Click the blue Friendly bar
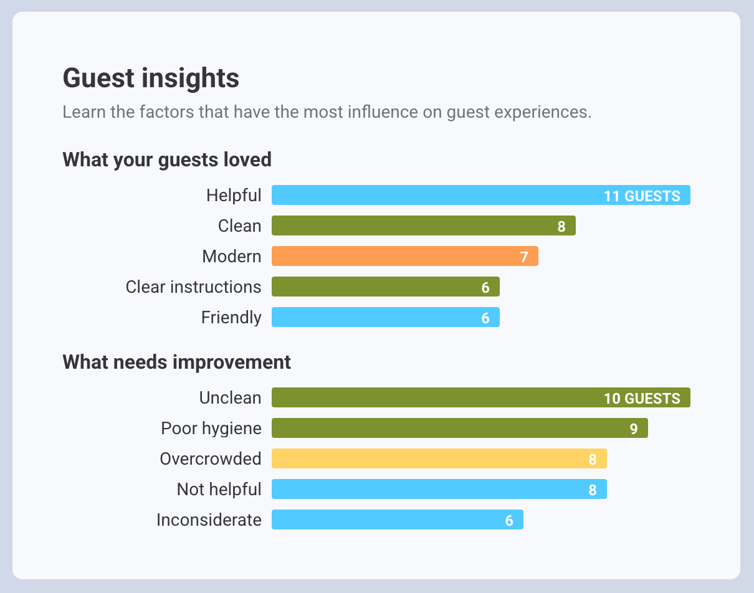Viewport: 754px width, 593px height. (385, 318)
